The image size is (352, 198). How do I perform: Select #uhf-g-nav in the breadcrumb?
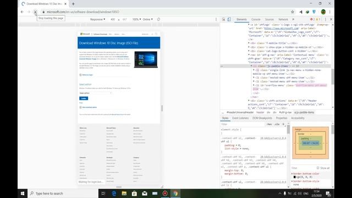tap(285, 112)
